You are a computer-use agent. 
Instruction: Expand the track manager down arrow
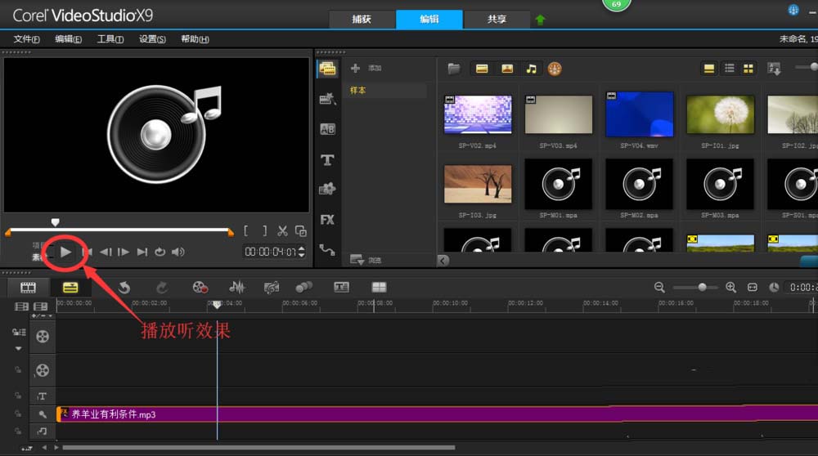pos(18,348)
